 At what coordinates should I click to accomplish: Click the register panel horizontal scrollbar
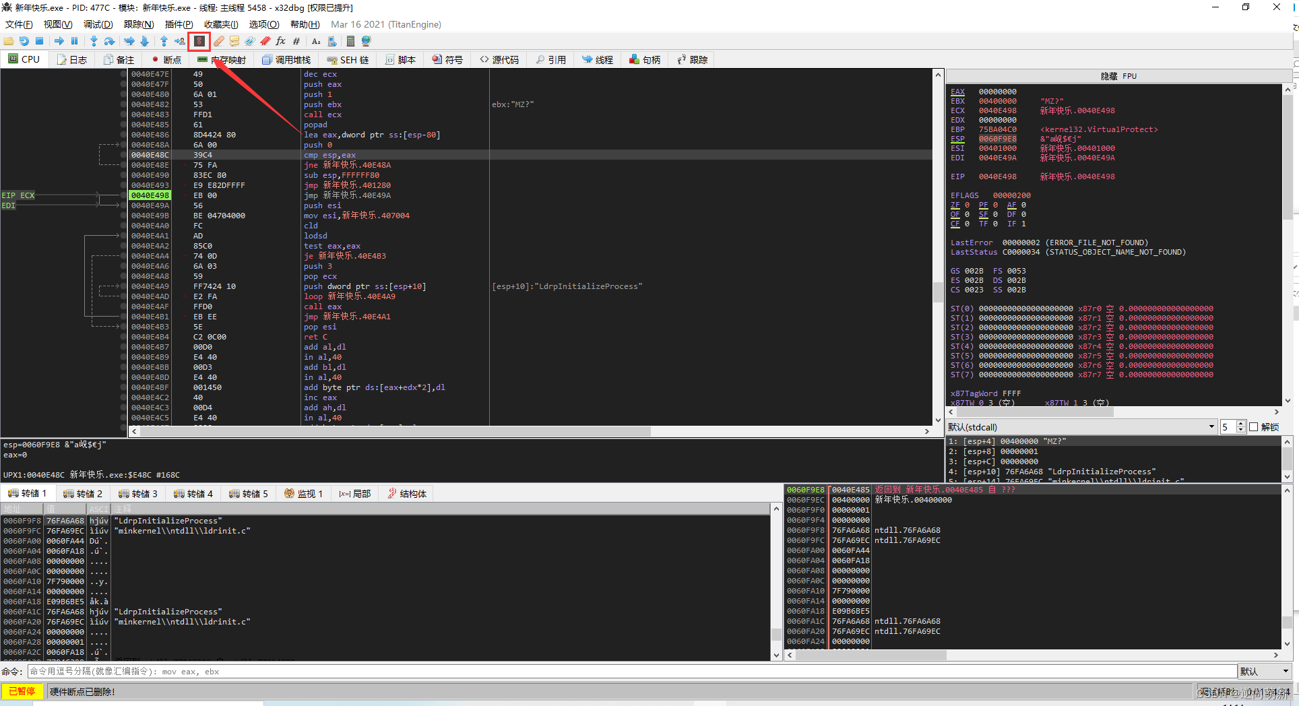point(1115,412)
